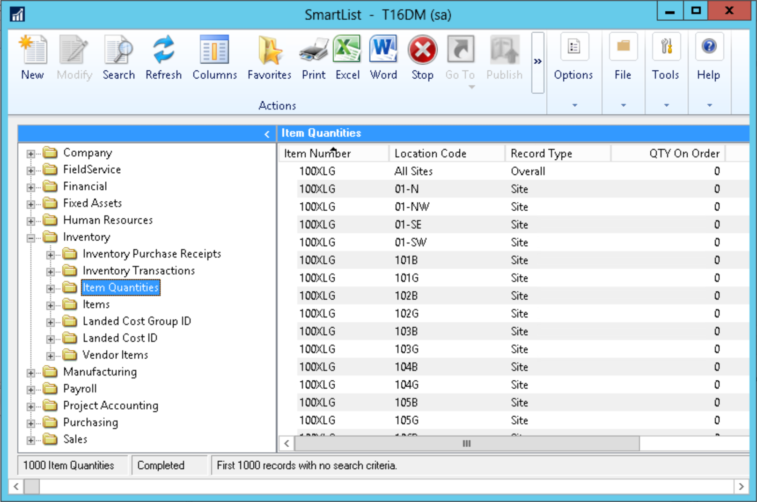Open dropdown arrow under Tools
This screenshot has height=502, width=757.
tap(666, 105)
